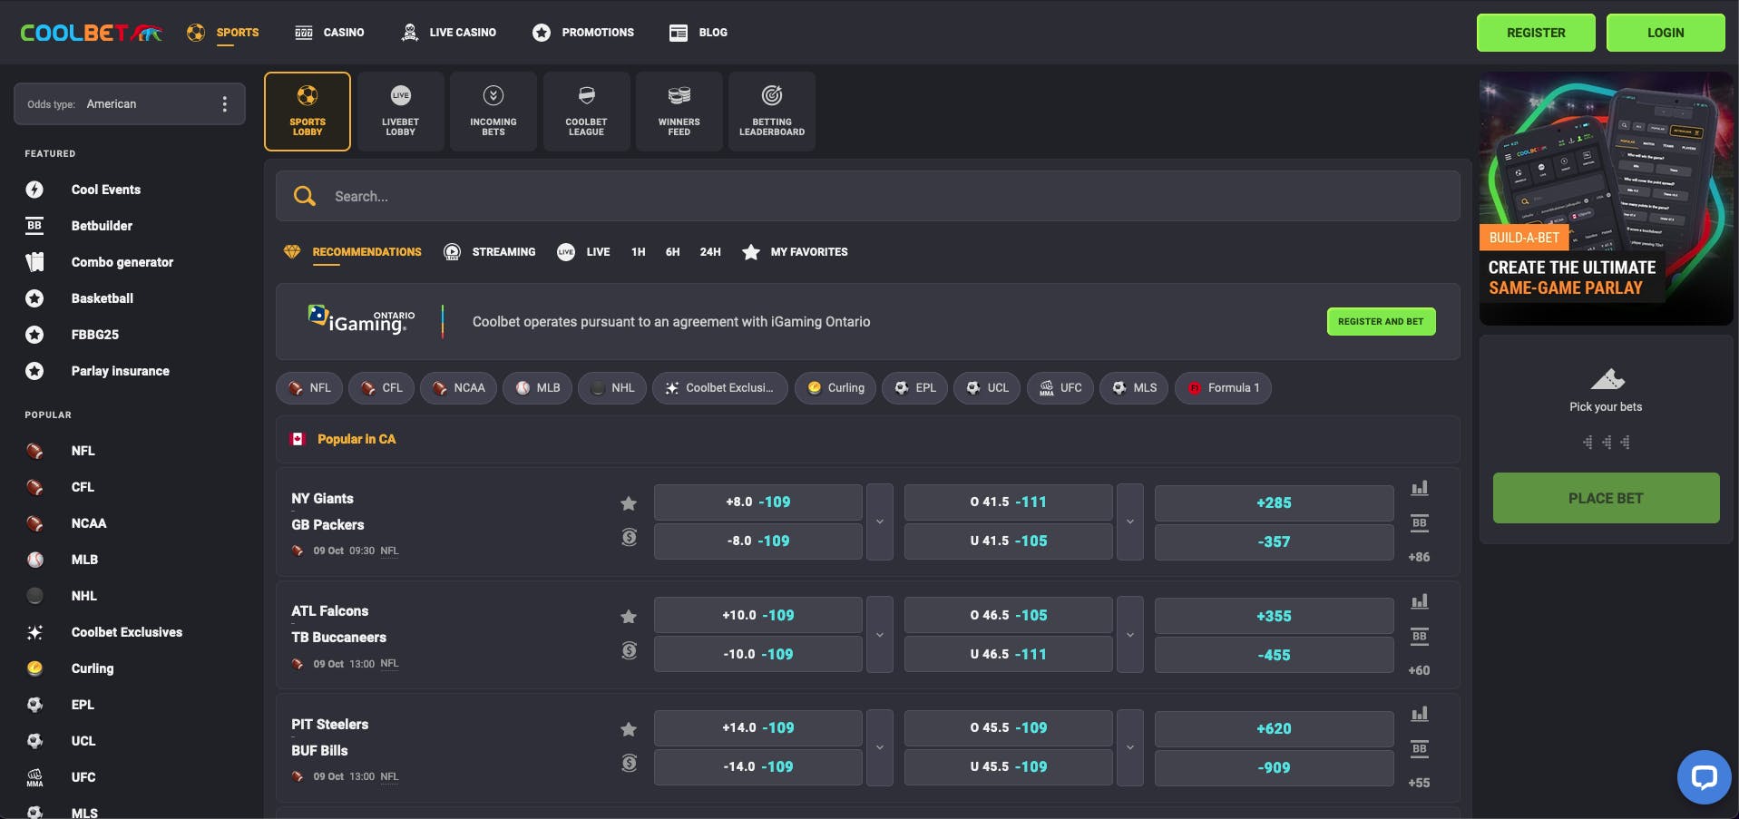This screenshot has width=1739, height=819.
Task: Switch to the Streaming tab
Action: [490, 252]
